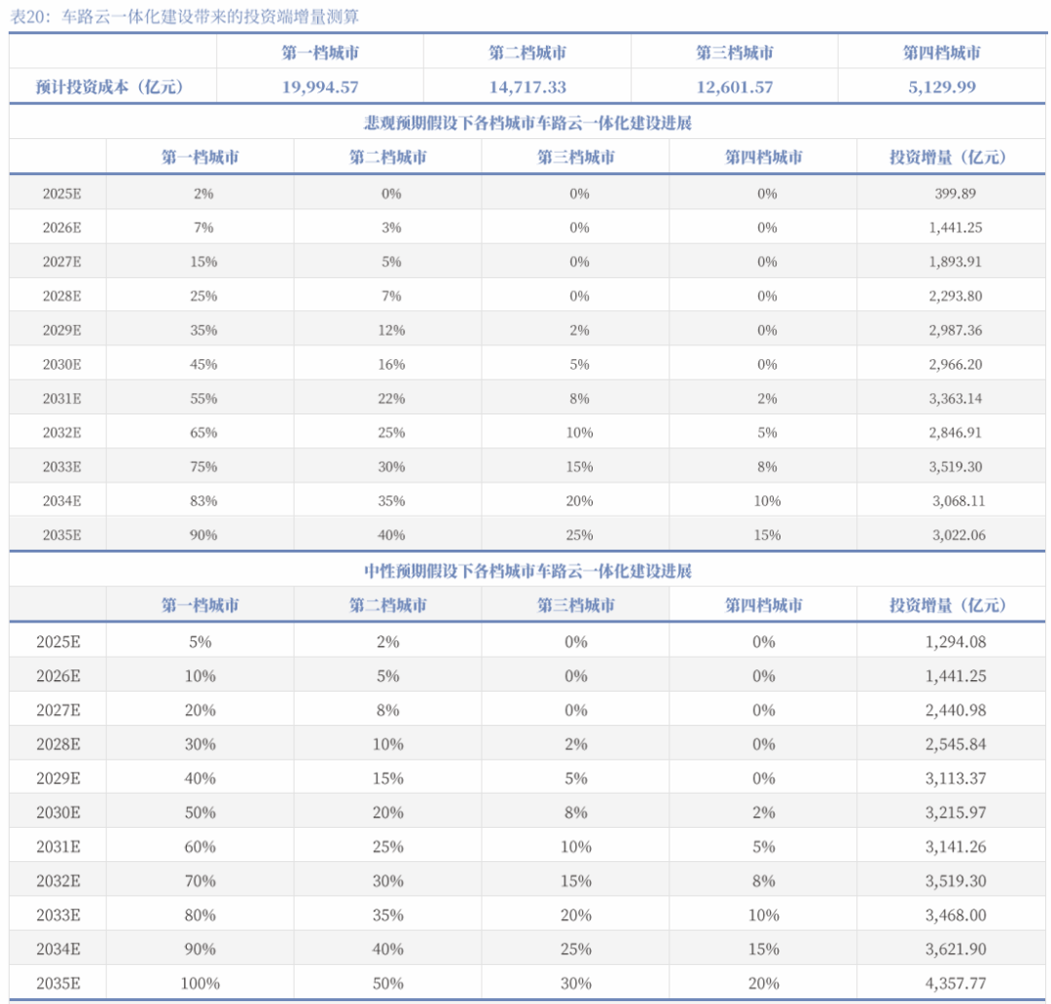
Task: Click the 22% cell
Action: (x=391, y=399)
